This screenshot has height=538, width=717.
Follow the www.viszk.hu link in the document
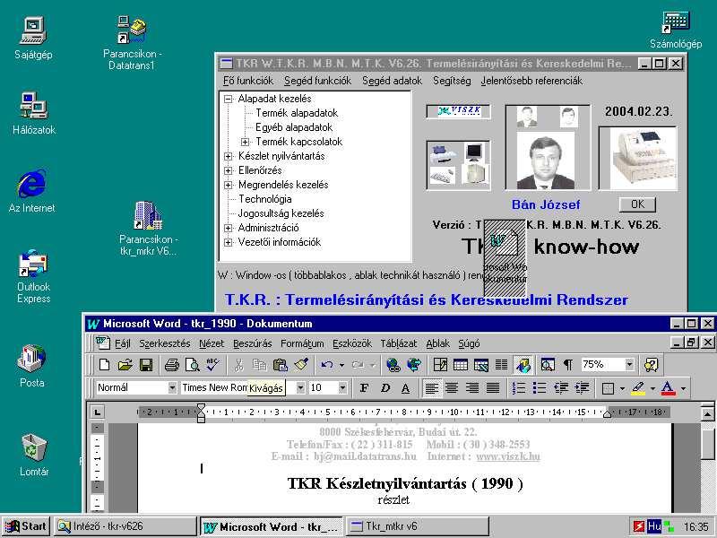pos(508,456)
